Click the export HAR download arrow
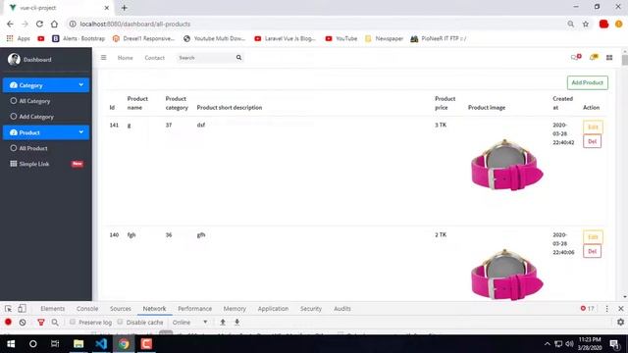Viewport: 628px width, 353px height. [x=236, y=322]
